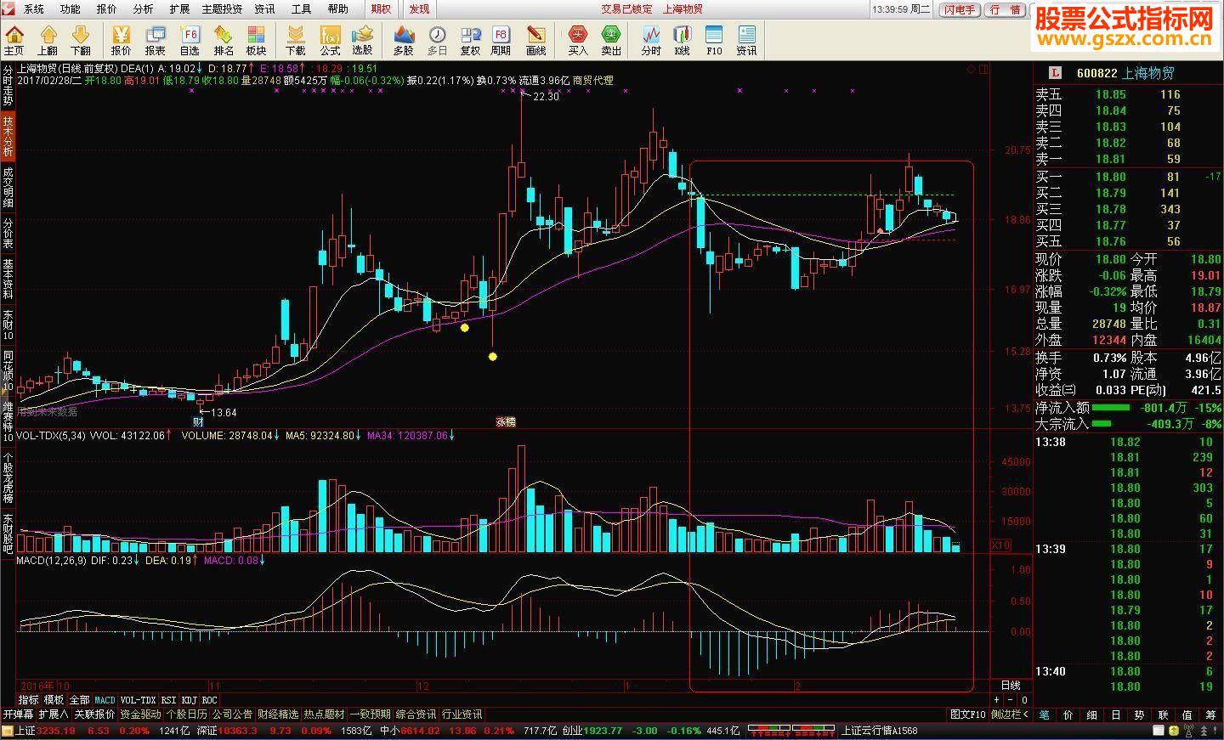1224x740 pixels.
Task: Open the 工具 menu
Action: click(301, 9)
